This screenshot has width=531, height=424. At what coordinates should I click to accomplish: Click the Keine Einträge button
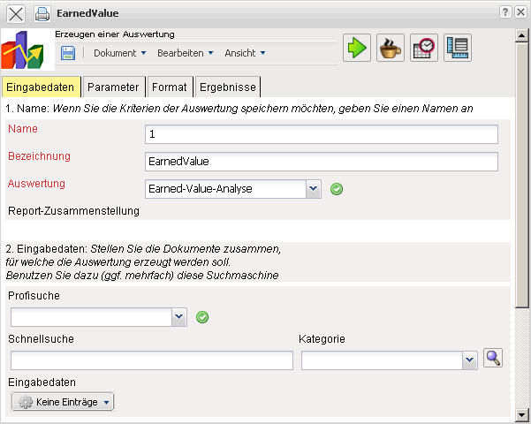click(x=63, y=402)
